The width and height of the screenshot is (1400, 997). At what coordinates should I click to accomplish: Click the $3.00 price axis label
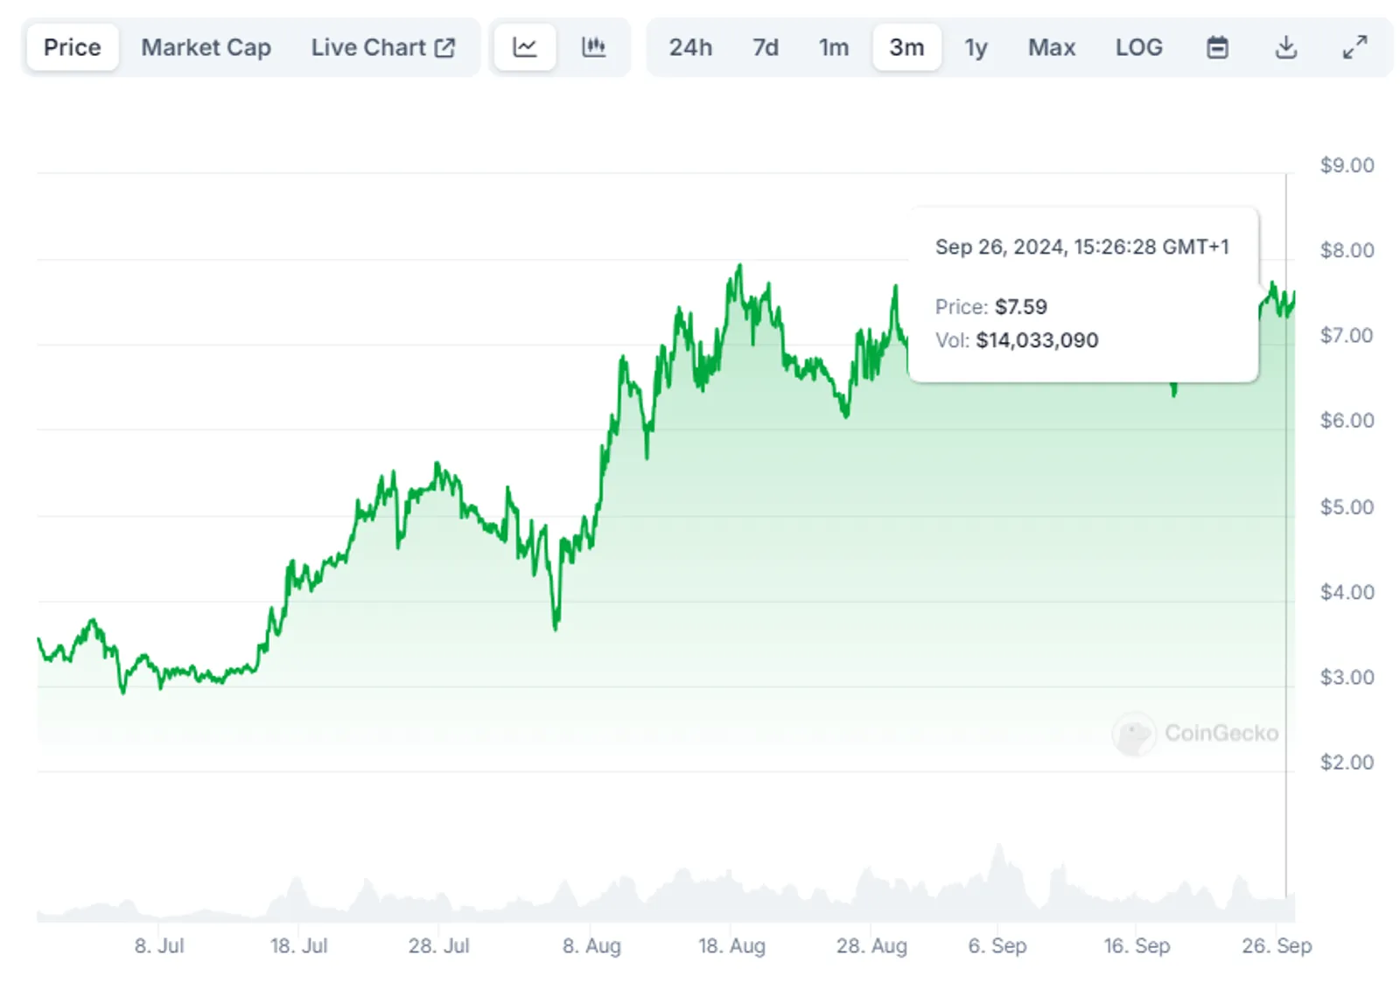click(x=1347, y=677)
